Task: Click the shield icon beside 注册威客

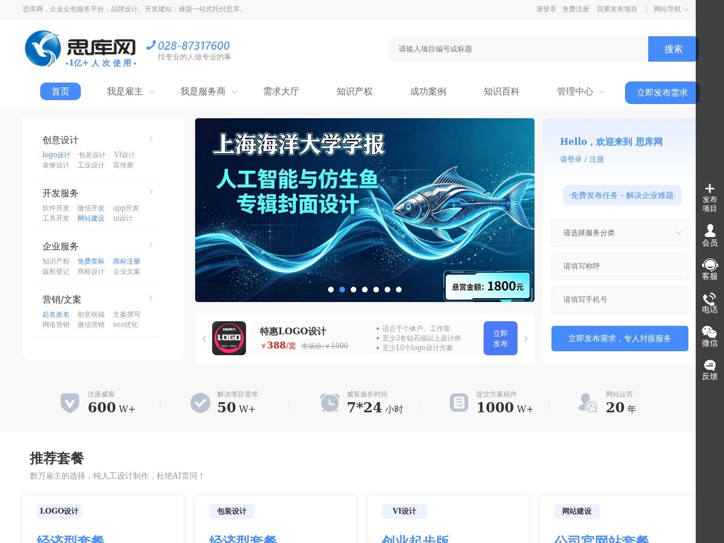Action: point(70,403)
